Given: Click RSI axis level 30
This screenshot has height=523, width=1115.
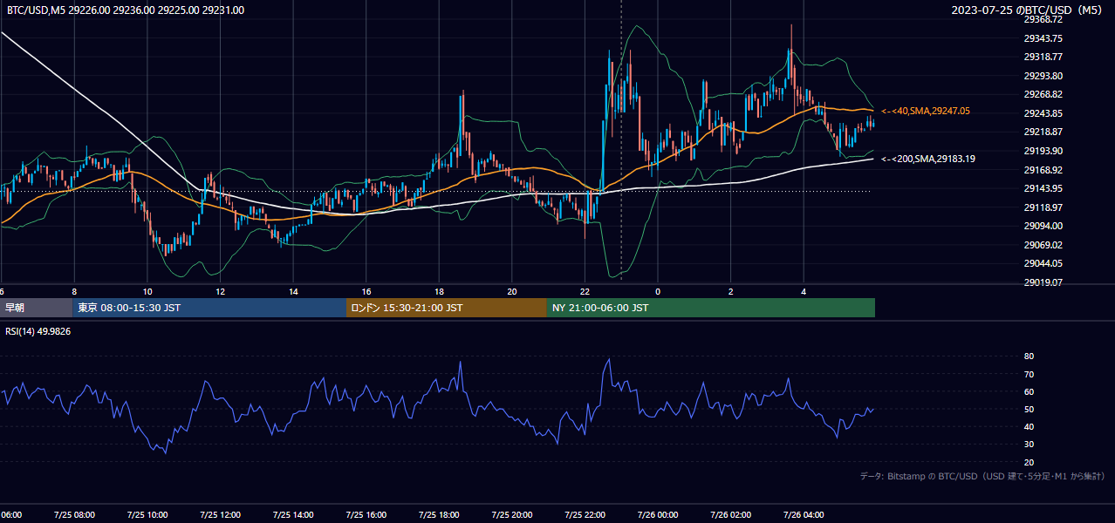Looking at the screenshot, I should (1029, 445).
